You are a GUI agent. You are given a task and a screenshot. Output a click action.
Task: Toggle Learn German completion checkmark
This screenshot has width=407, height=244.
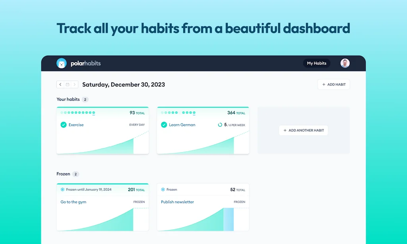[164, 125]
